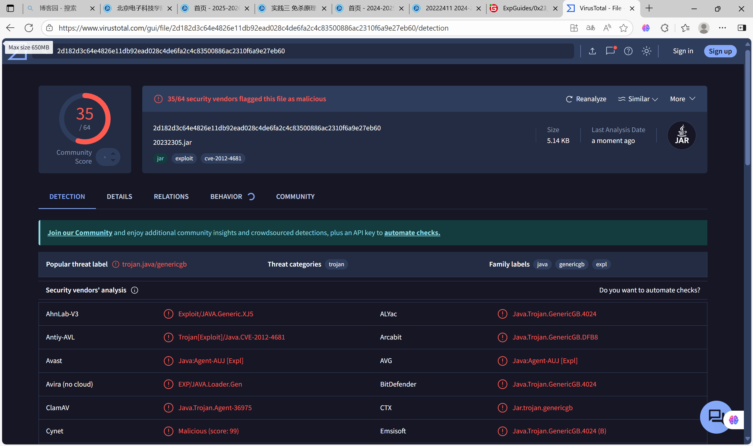Open the notifications chat icon
The height and width of the screenshot is (446, 753).
(610, 51)
